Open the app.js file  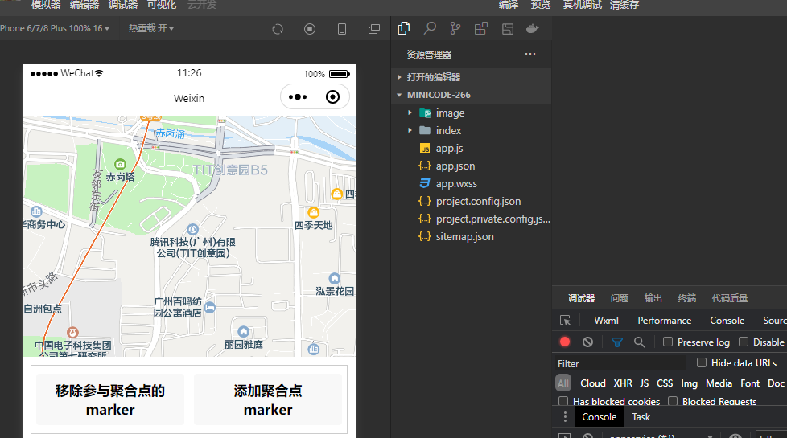(449, 149)
